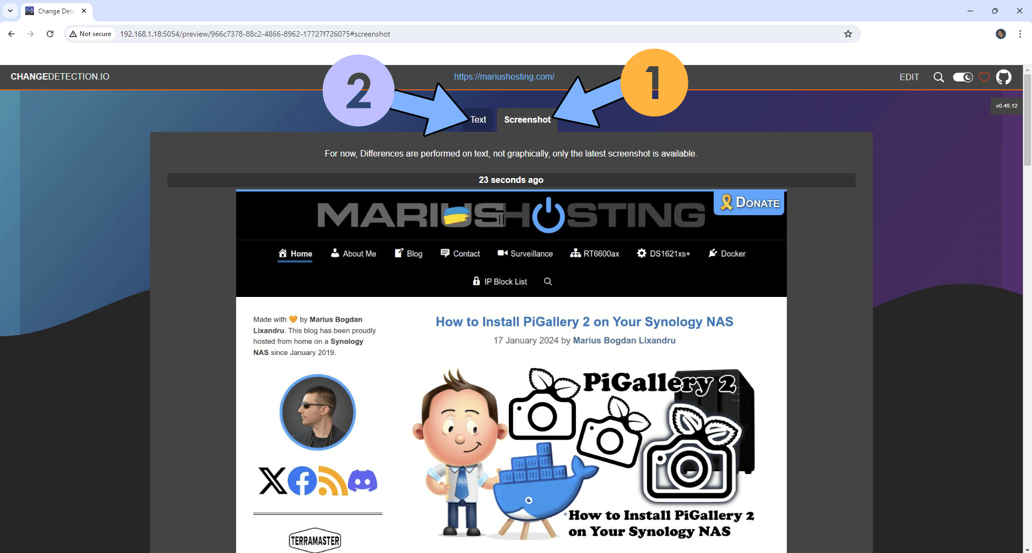Click the Synology NAS bold text in sidebar
Image resolution: width=1032 pixels, height=553 pixels.
tap(308, 347)
